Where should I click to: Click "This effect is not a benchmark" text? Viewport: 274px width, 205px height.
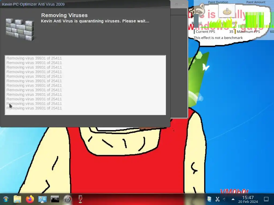coord(218,38)
